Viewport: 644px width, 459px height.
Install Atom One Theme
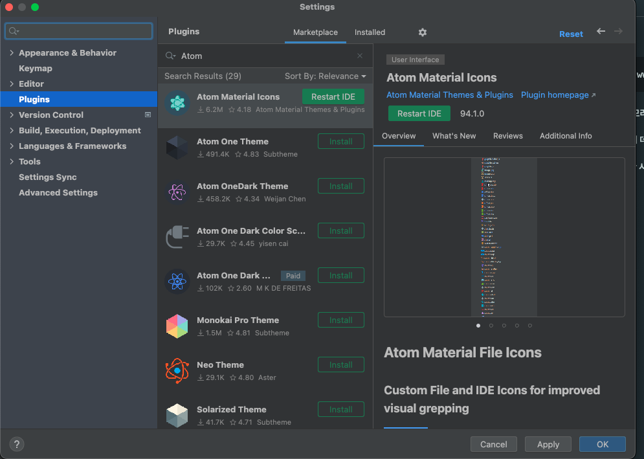(x=341, y=141)
